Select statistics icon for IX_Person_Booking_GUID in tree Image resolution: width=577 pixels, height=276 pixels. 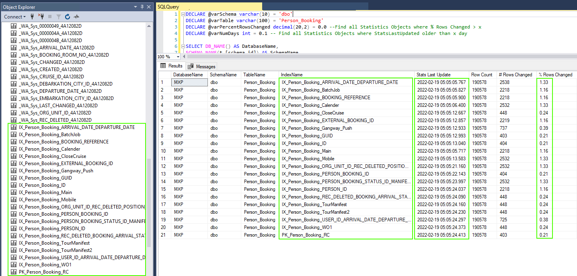click(14, 178)
